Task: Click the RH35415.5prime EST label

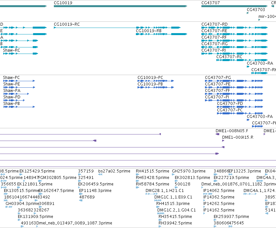Action: pyautogui.click(x=175, y=217)
